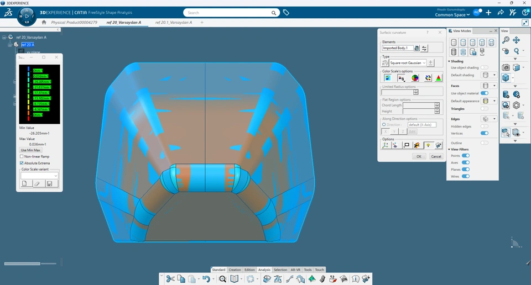The width and height of the screenshot is (531, 285).
Task: Collapse the View Filters section
Action: point(449,150)
